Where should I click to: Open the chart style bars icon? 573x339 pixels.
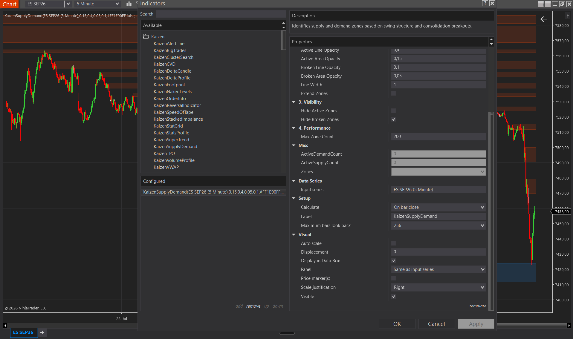tap(129, 4)
